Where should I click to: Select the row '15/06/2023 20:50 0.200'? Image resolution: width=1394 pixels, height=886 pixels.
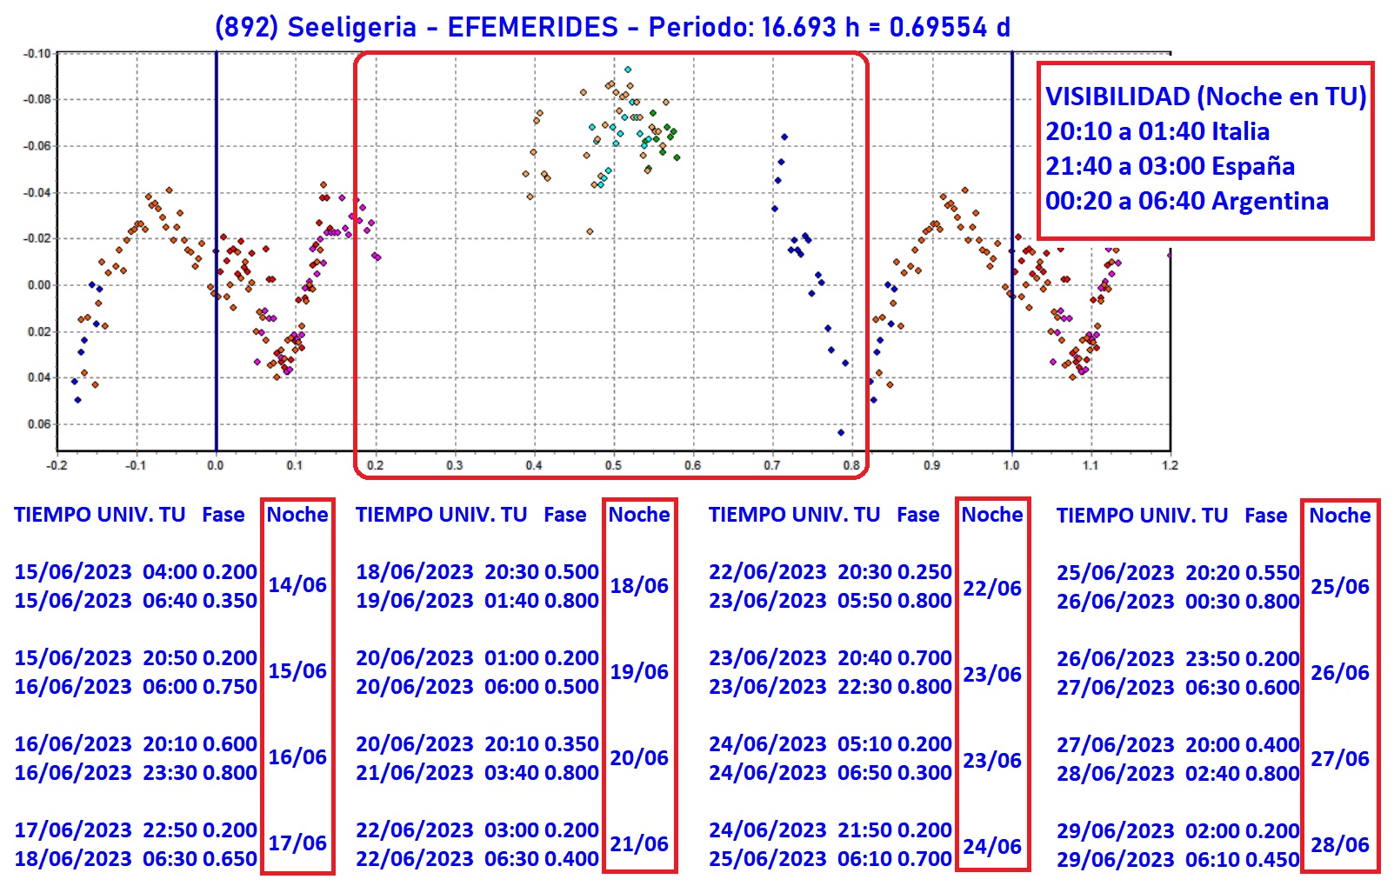coord(136,658)
